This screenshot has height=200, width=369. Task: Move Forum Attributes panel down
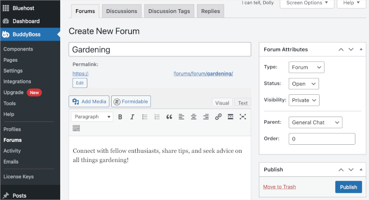coord(351,49)
